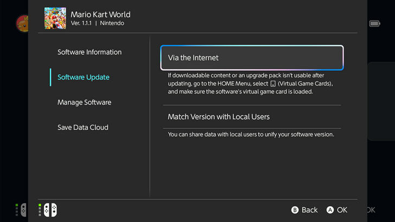Select the Software Update menu item
Image resolution: width=395 pixels, height=222 pixels.
coord(84,77)
